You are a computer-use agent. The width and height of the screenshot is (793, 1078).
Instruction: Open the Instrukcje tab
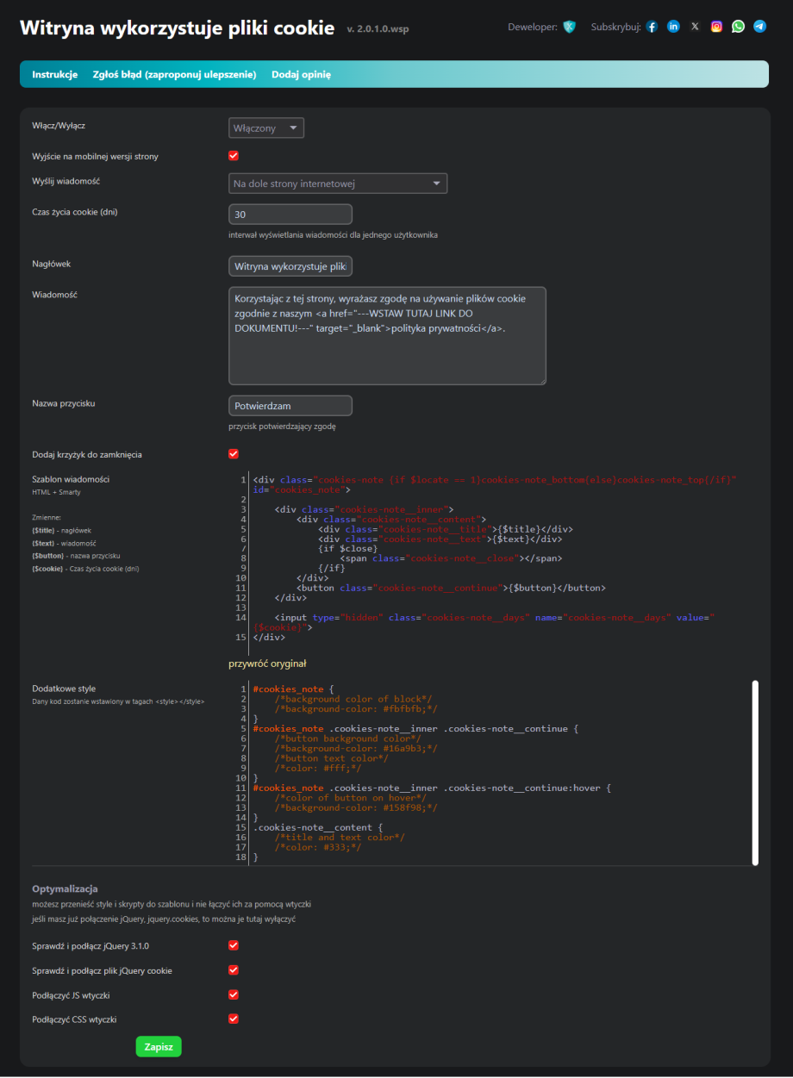coord(55,75)
